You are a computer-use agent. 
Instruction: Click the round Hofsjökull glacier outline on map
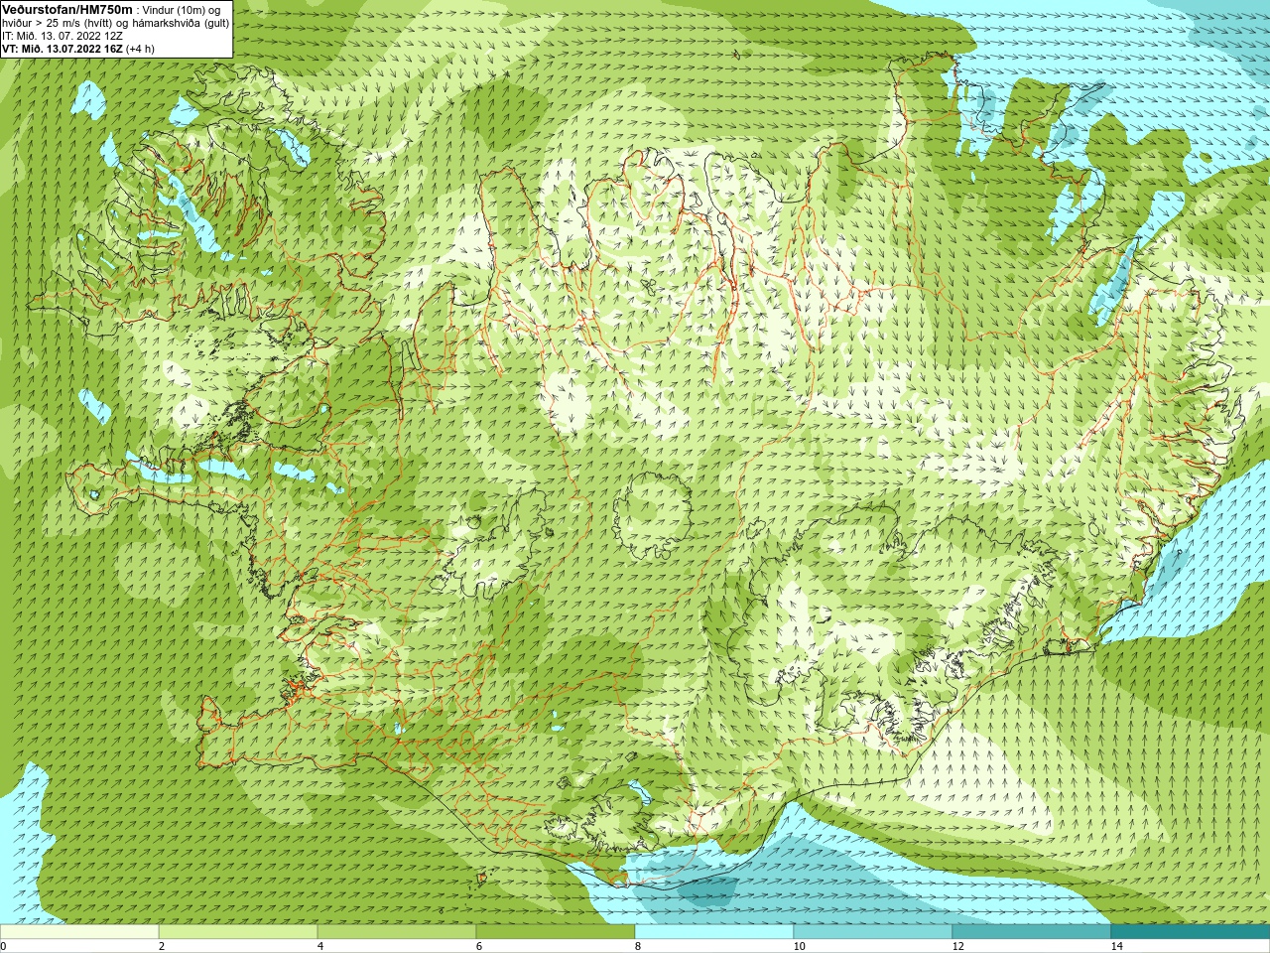[x=652, y=514]
